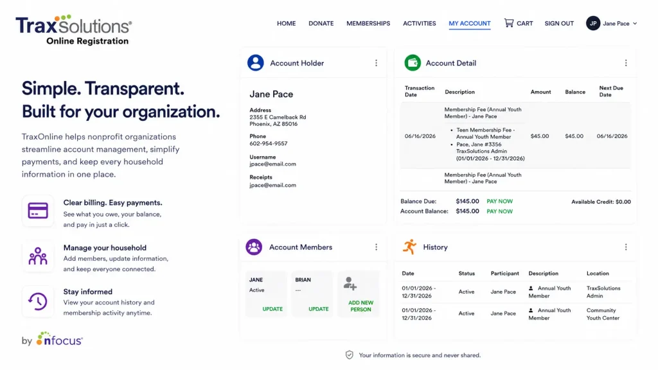The width and height of the screenshot is (658, 370).
Task: Click the shopping cart icon
Action: click(x=509, y=22)
